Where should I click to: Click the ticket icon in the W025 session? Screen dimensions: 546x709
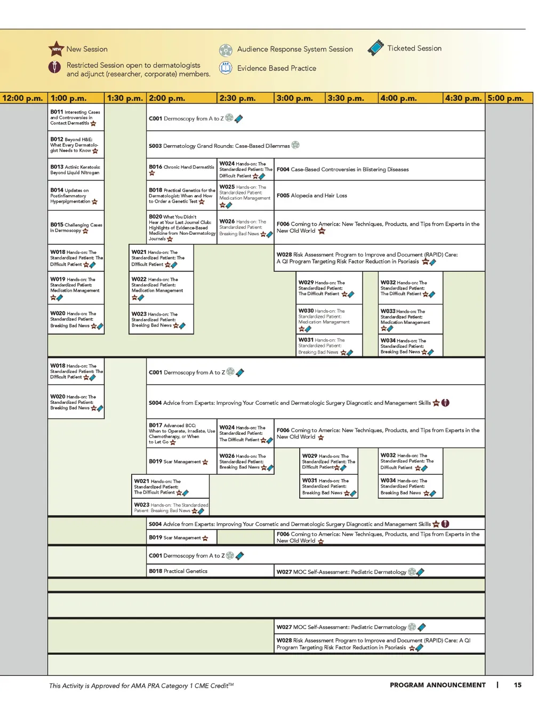tap(229, 205)
